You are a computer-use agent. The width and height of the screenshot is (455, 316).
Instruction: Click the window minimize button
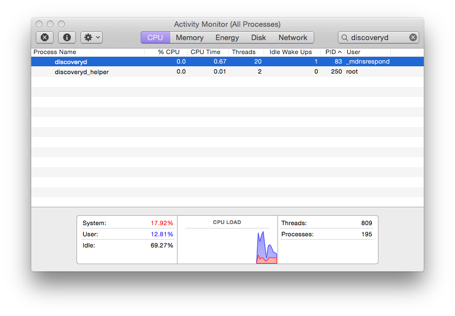[50, 24]
